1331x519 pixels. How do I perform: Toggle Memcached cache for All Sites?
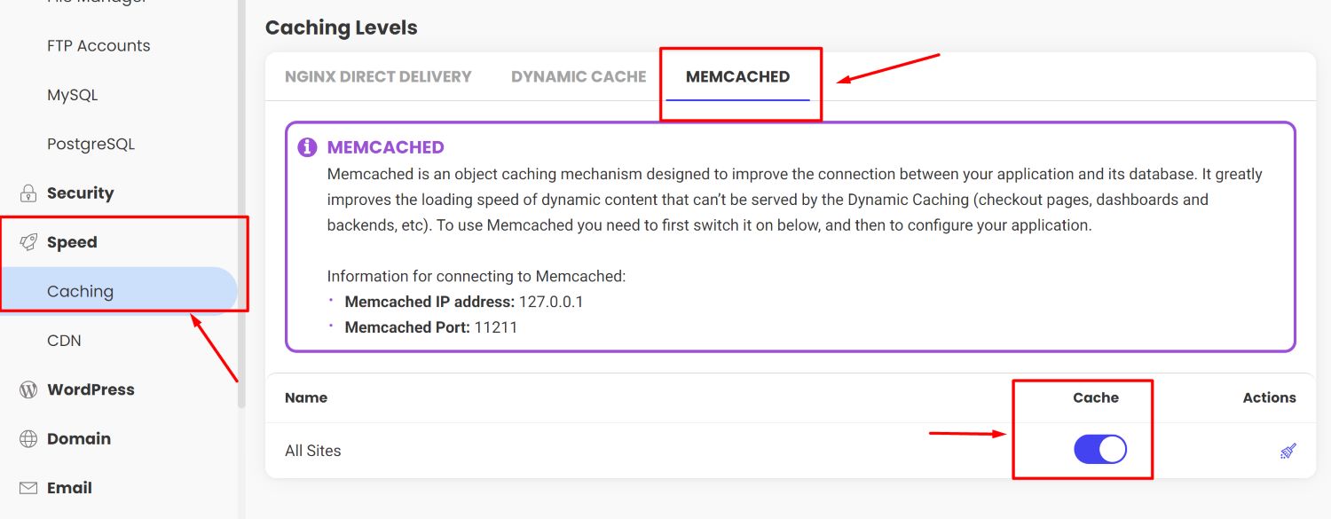1100,450
